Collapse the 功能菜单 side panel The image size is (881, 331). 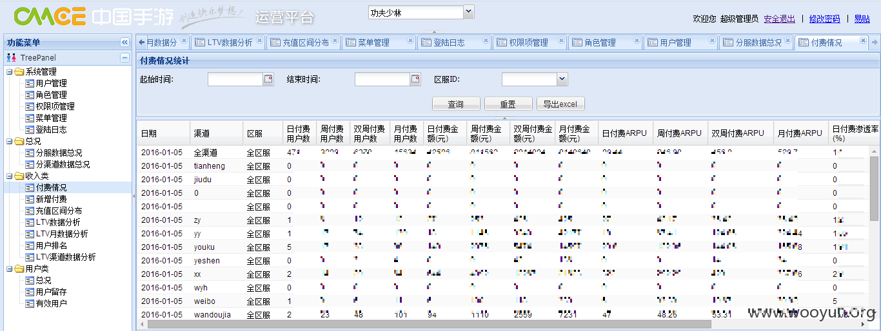[124, 43]
